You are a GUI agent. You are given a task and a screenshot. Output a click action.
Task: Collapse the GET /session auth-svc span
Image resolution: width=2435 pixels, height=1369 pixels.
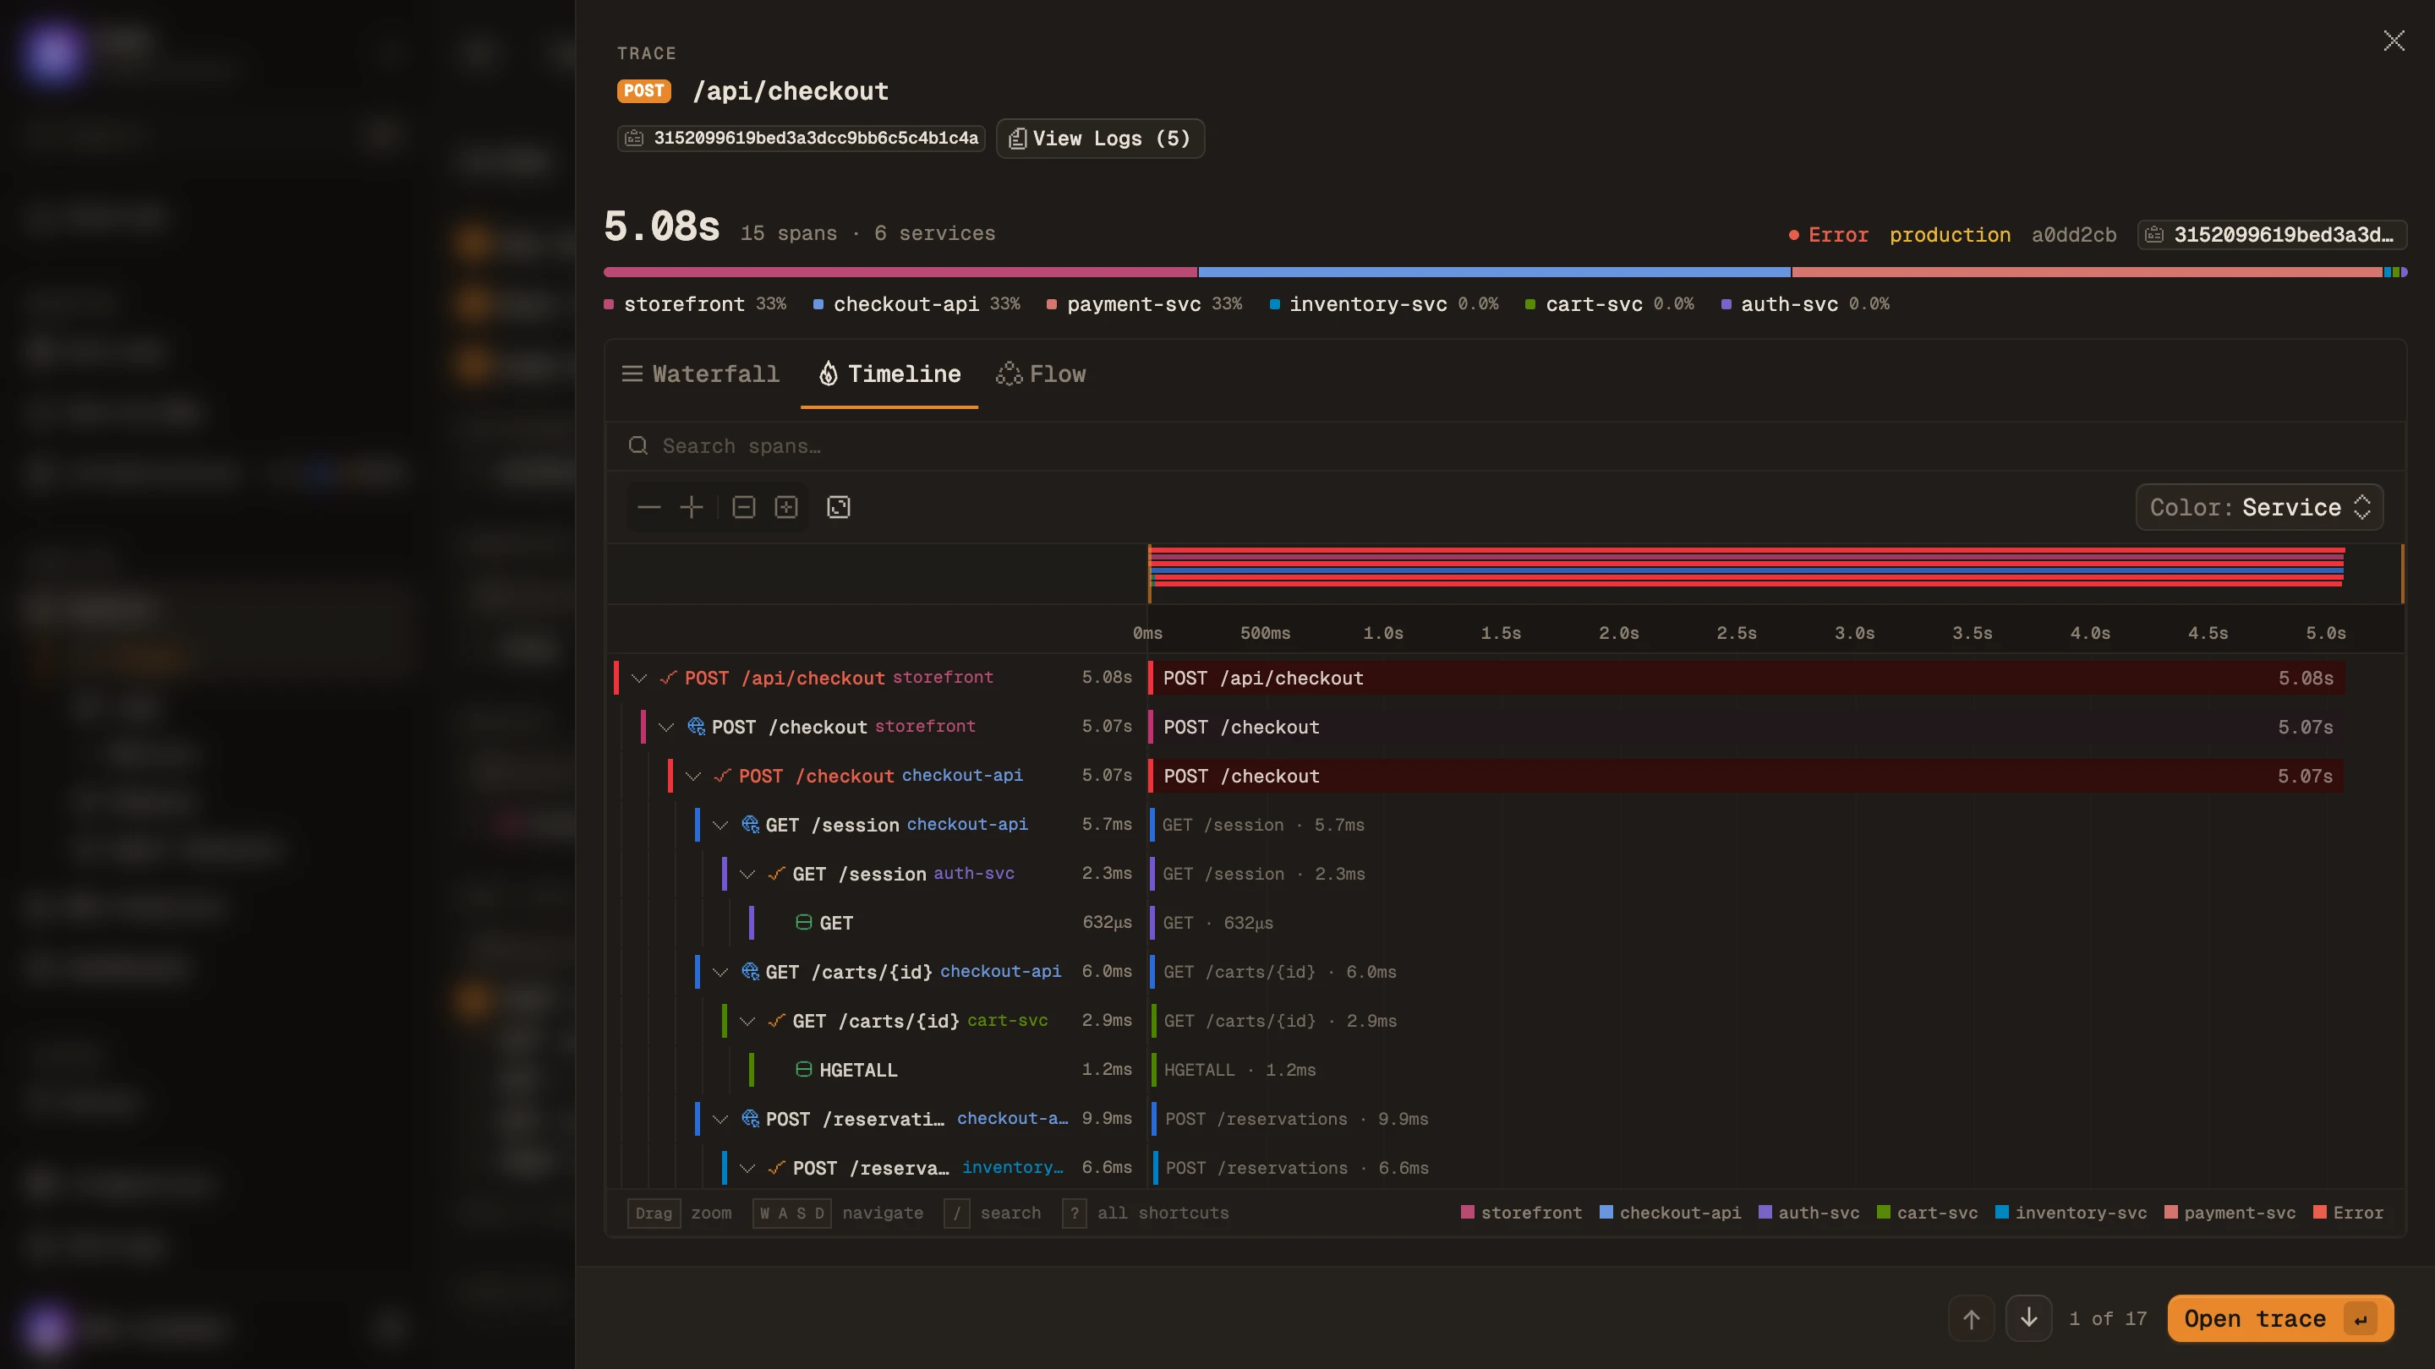[x=747, y=874]
